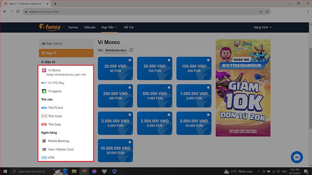The height and width of the screenshot is (175, 312).
Task: Click the Mobile Banking QR icon
Action: pyautogui.click(x=44, y=141)
